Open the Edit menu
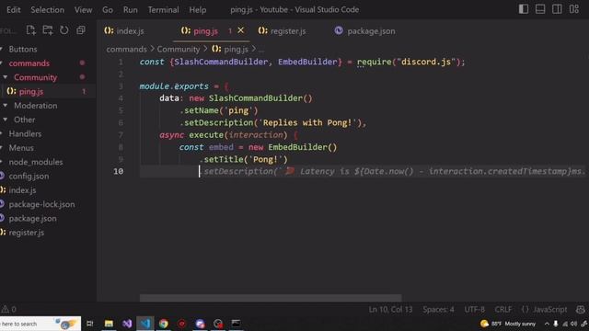589x331 pixels. click(14, 10)
